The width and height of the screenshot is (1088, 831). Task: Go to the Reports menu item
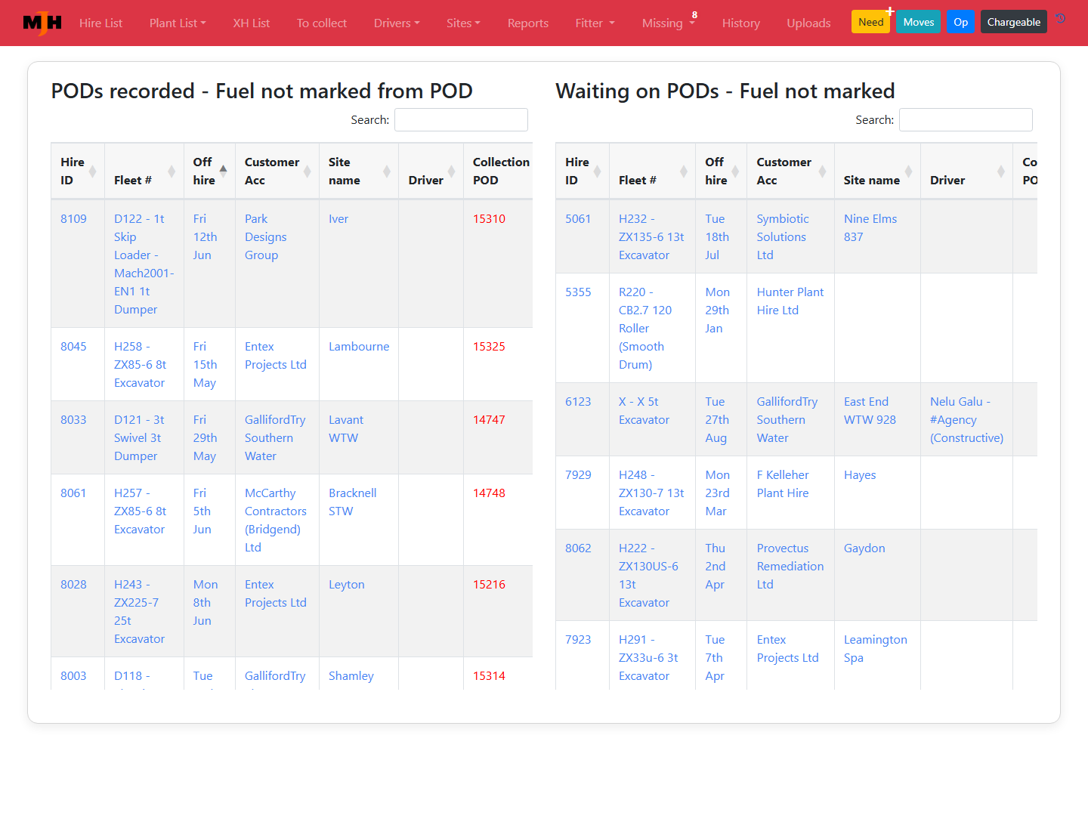pos(528,23)
